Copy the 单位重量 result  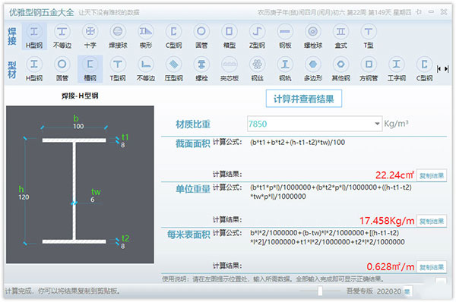pyautogui.click(x=432, y=221)
